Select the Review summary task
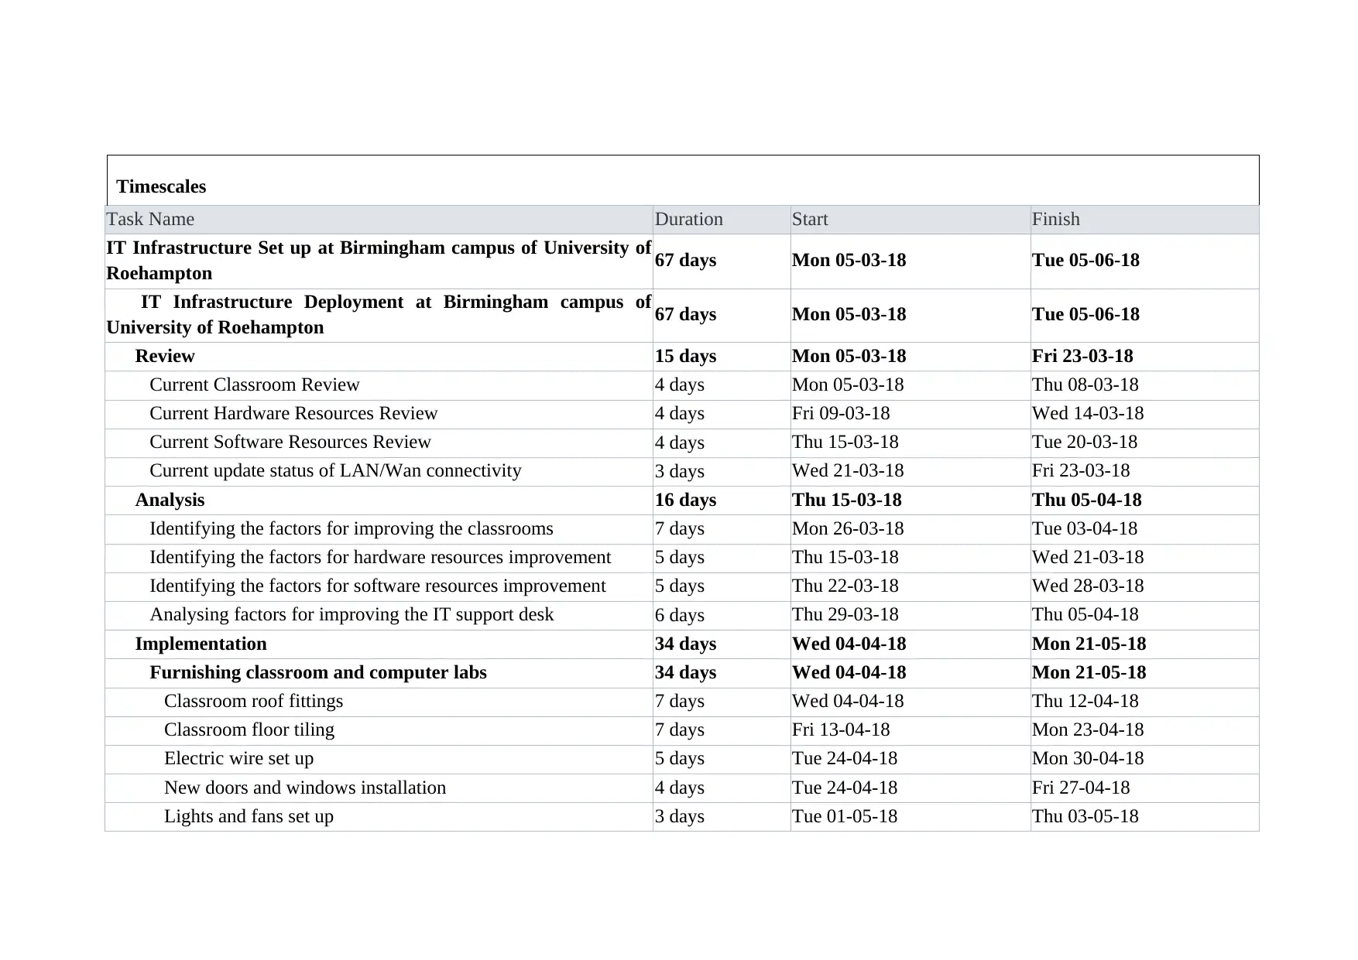This screenshot has width=1358, height=960. pos(165,356)
